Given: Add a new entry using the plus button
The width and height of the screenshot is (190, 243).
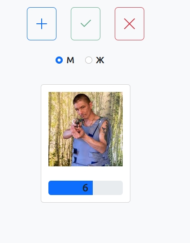Looking at the screenshot, I should [42, 24].
